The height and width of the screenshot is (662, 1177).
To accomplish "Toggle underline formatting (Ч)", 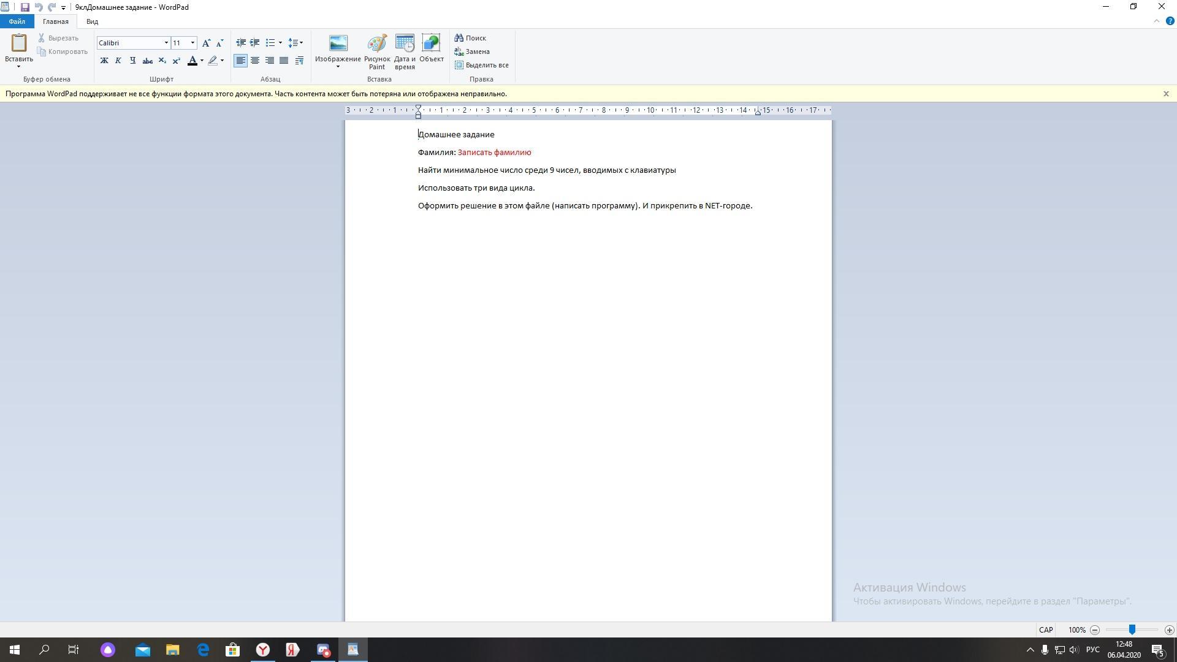I will tap(132, 61).
